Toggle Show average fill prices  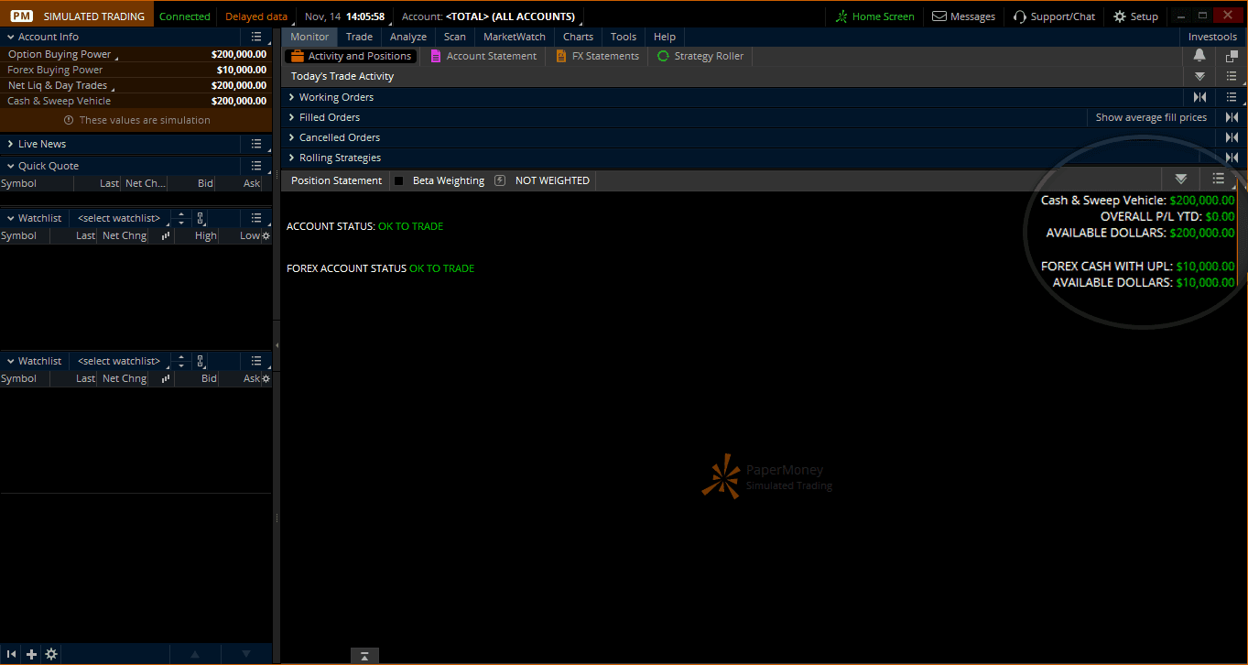click(x=1151, y=117)
